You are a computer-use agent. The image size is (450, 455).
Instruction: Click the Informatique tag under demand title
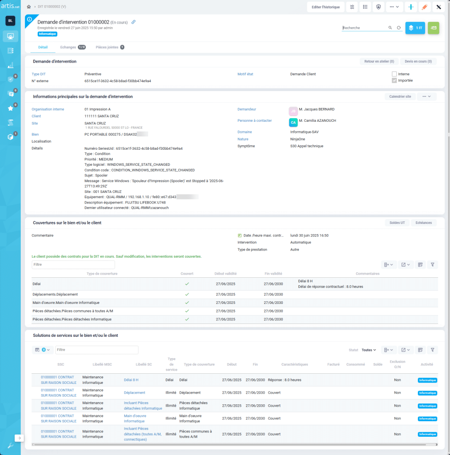click(x=47, y=34)
